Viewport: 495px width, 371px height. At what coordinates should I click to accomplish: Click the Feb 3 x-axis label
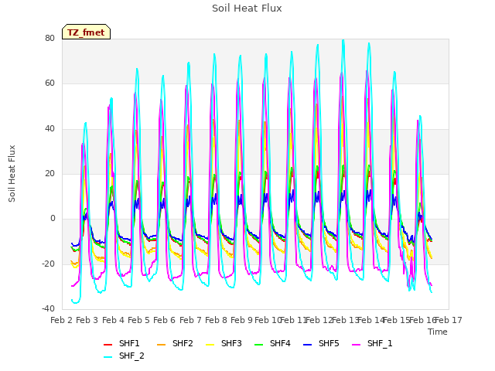(87, 320)
